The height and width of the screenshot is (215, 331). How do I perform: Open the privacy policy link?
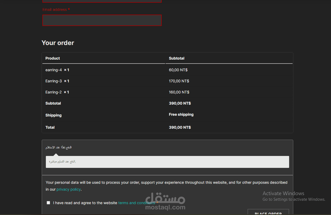coord(68,189)
